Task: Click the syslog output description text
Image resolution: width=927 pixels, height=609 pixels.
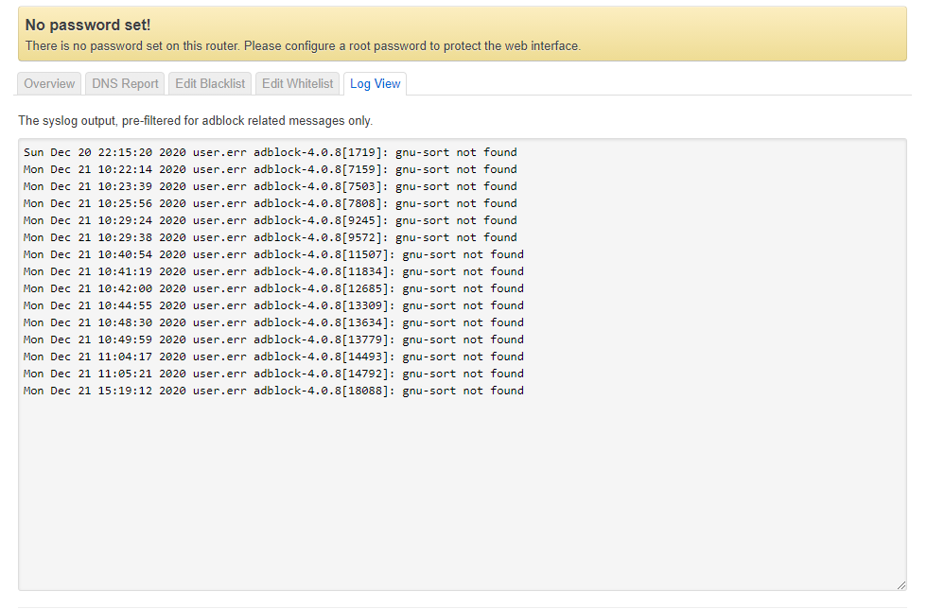Action: [195, 121]
